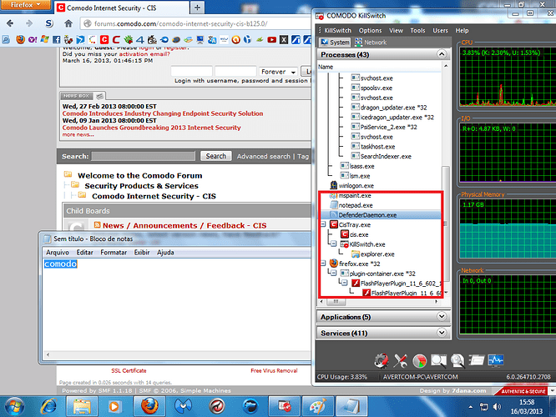Screen dimensions: 556x417
Task: Open the Options menu in KillSwitch
Action: click(x=370, y=31)
